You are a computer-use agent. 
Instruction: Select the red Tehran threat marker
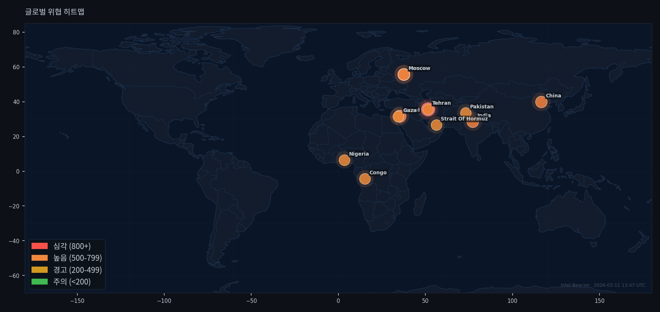point(428,109)
